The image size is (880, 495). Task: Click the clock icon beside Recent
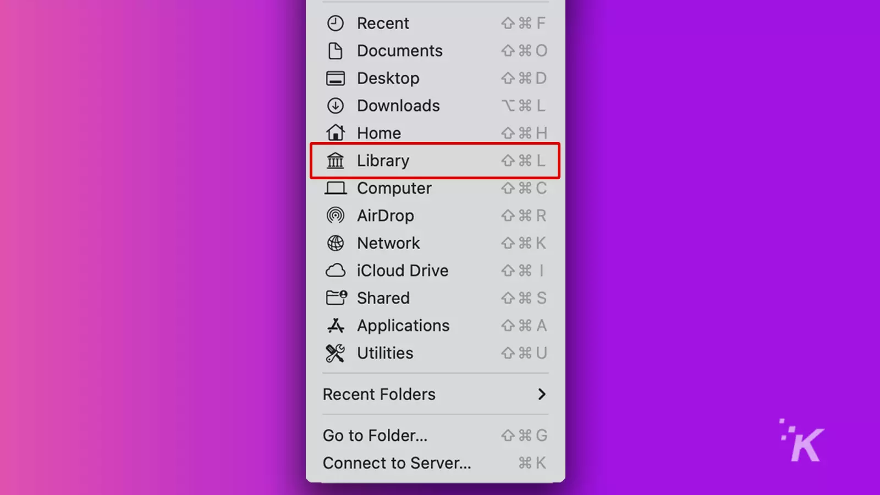click(335, 23)
